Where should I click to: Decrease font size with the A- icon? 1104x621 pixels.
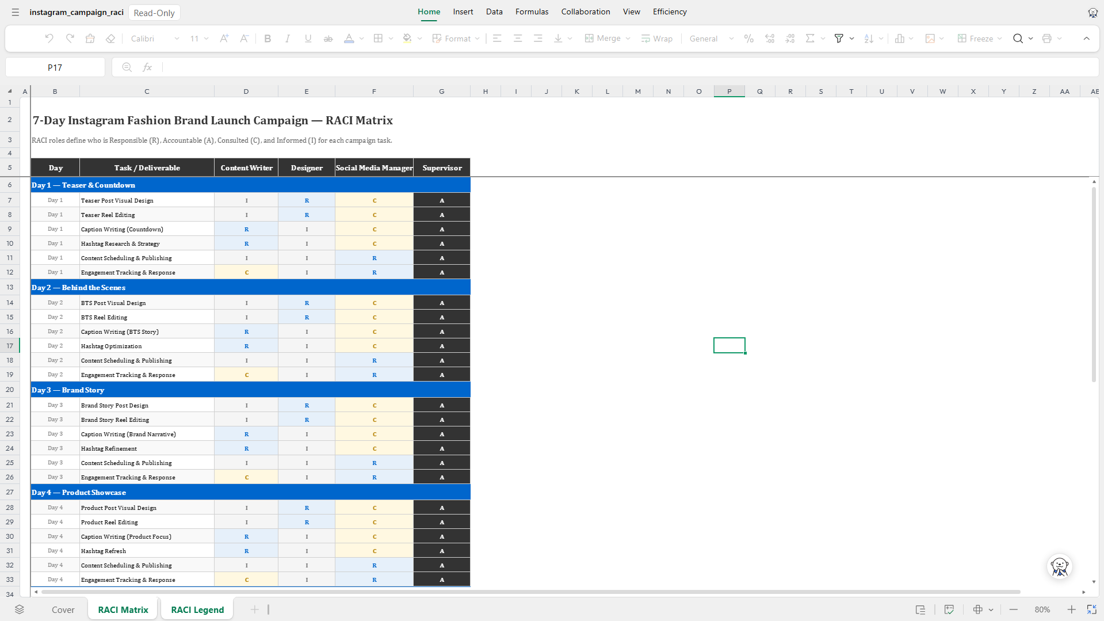pyautogui.click(x=244, y=39)
